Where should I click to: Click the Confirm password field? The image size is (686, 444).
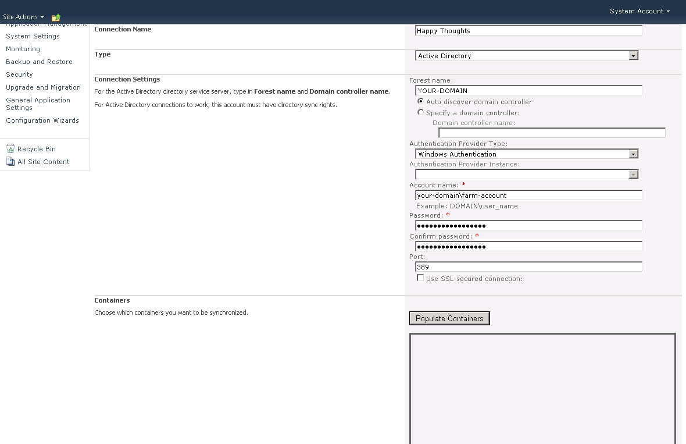coord(528,247)
